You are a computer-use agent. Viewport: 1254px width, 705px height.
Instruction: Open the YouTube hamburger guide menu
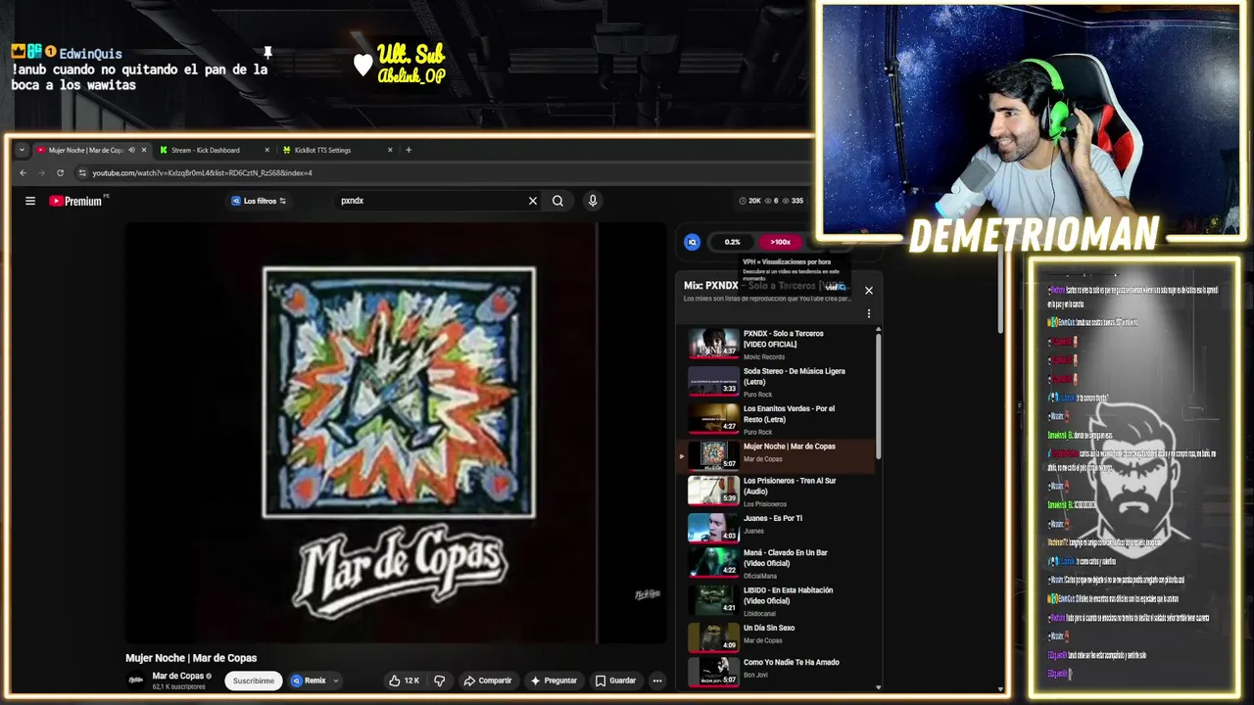click(x=30, y=201)
